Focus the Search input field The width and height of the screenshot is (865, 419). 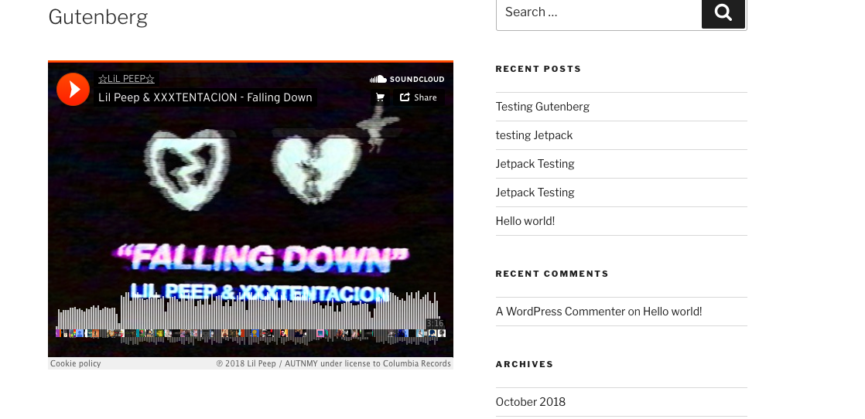tap(599, 12)
